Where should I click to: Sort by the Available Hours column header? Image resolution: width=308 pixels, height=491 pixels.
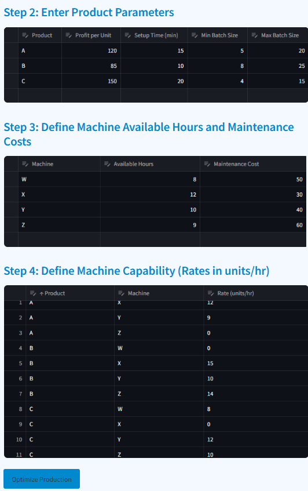(x=150, y=164)
